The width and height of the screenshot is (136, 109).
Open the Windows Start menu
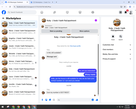coord(2,107)
